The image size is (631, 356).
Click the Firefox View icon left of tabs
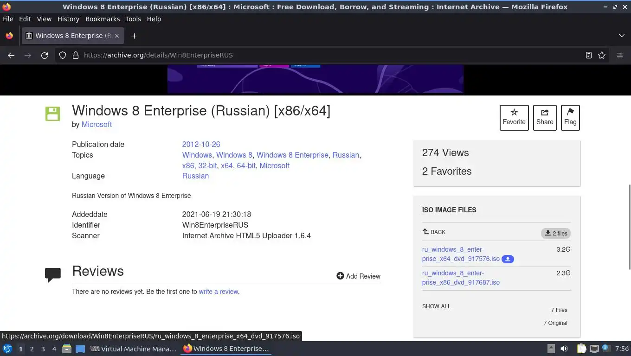coord(9,36)
